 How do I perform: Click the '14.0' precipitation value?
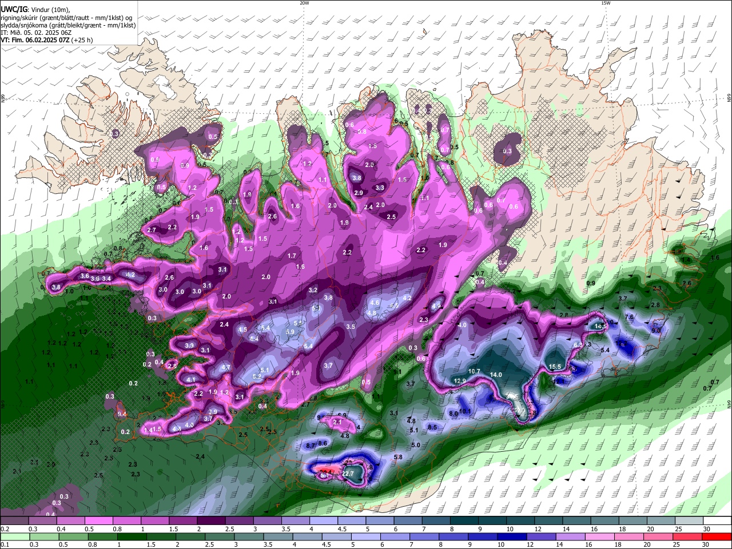coord(496,375)
